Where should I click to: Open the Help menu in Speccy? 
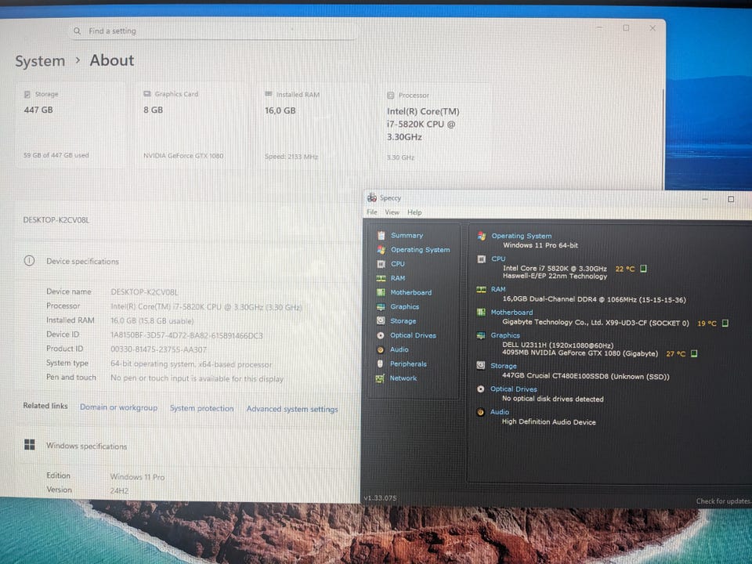(414, 212)
